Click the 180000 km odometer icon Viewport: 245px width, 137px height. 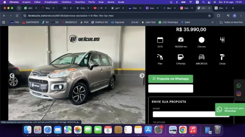click(181, 40)
